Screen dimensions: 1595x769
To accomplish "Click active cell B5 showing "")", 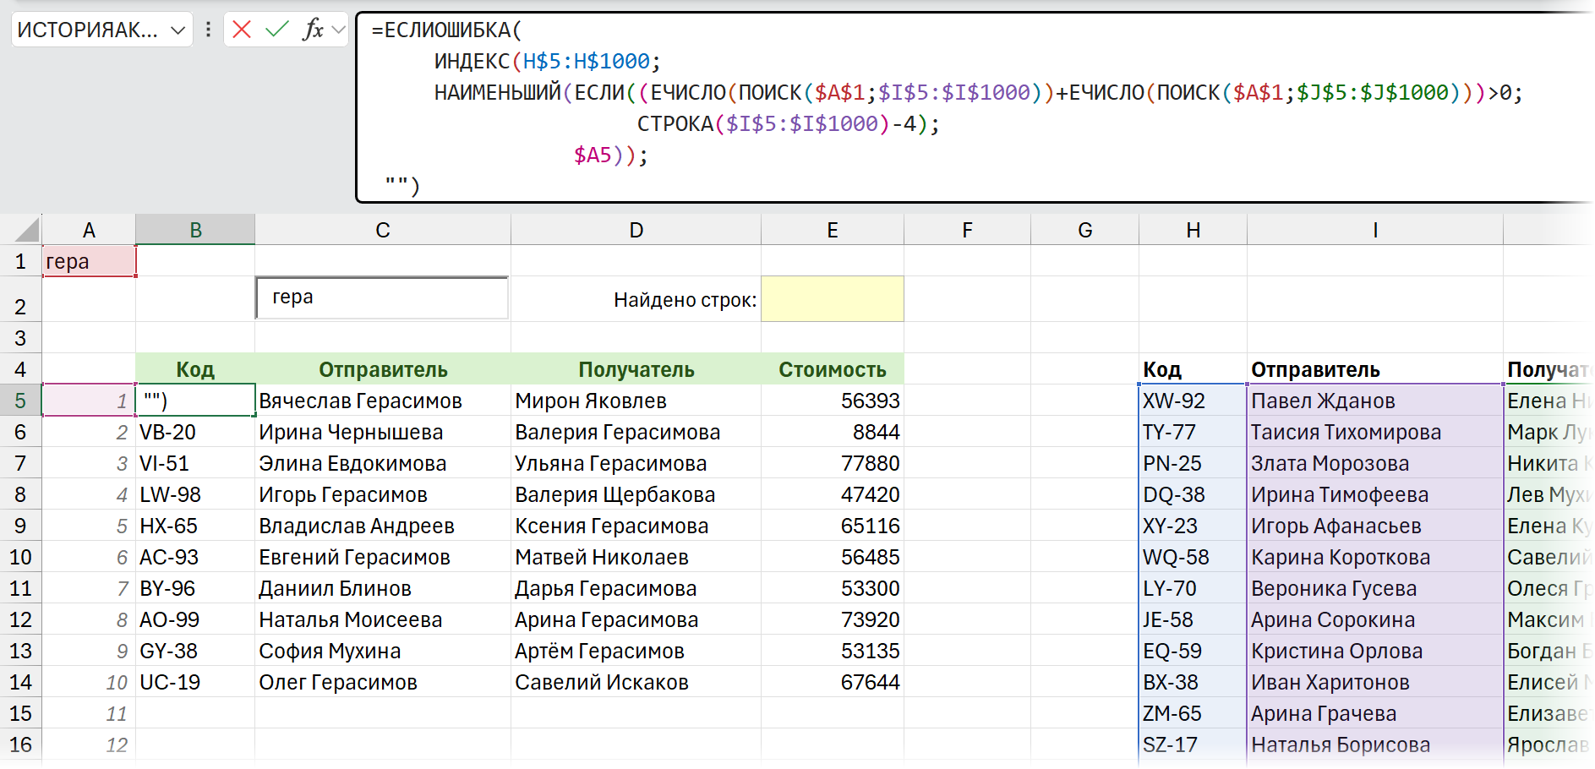I will click(195, 401).
